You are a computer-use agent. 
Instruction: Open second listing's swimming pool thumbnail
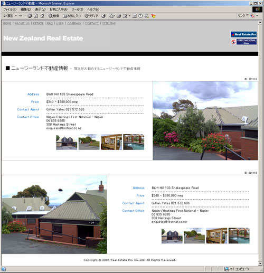[x=239, y=236]
